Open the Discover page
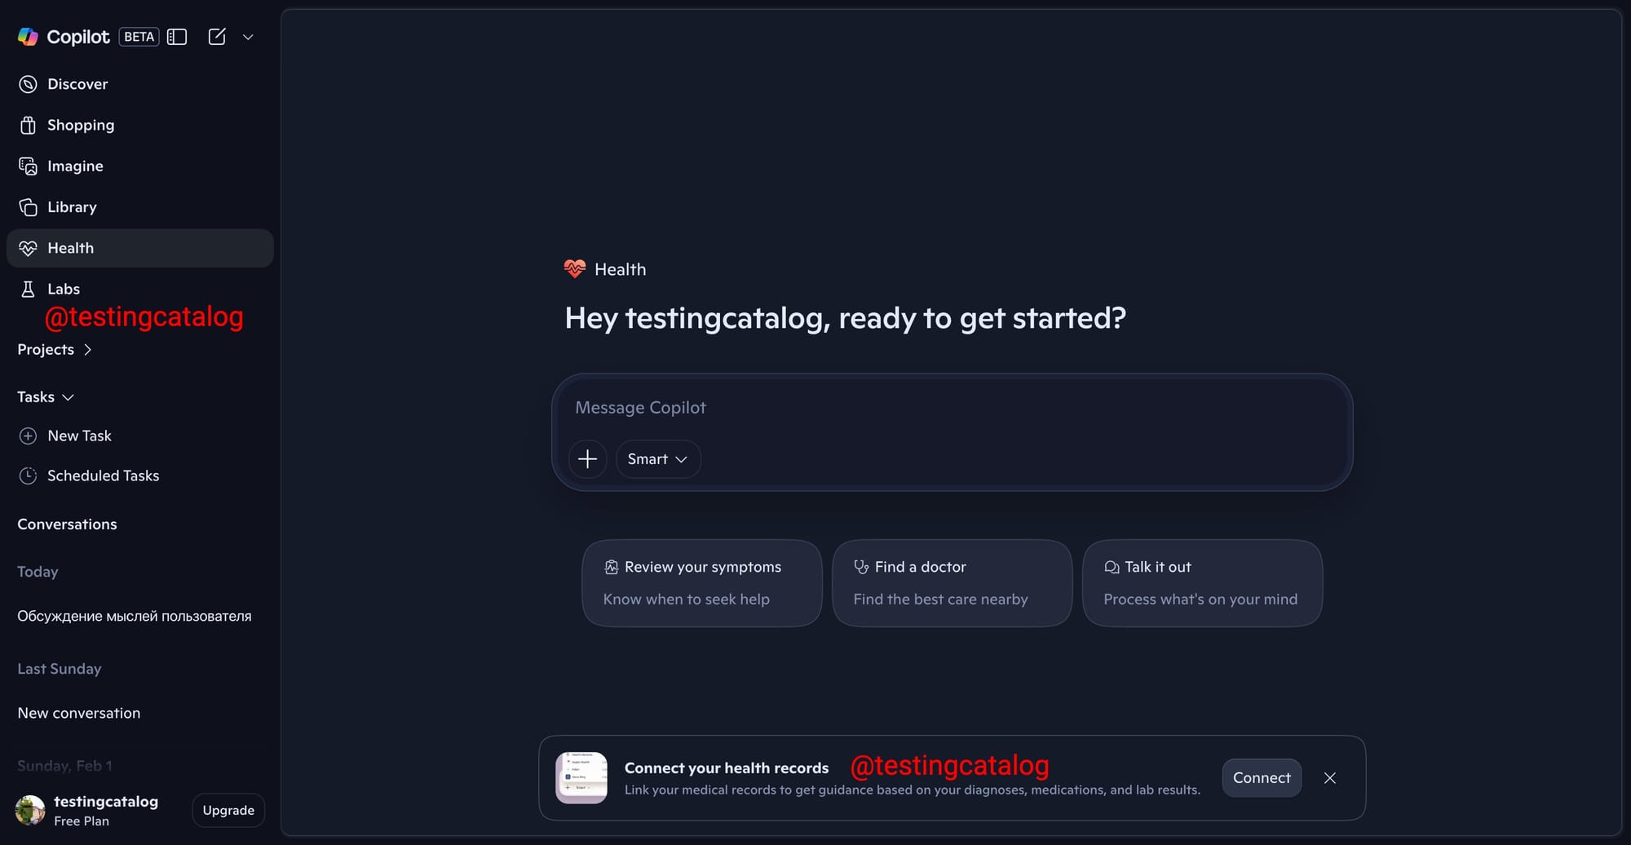The width and height of the screenshot is (1631, 845). 77,84
